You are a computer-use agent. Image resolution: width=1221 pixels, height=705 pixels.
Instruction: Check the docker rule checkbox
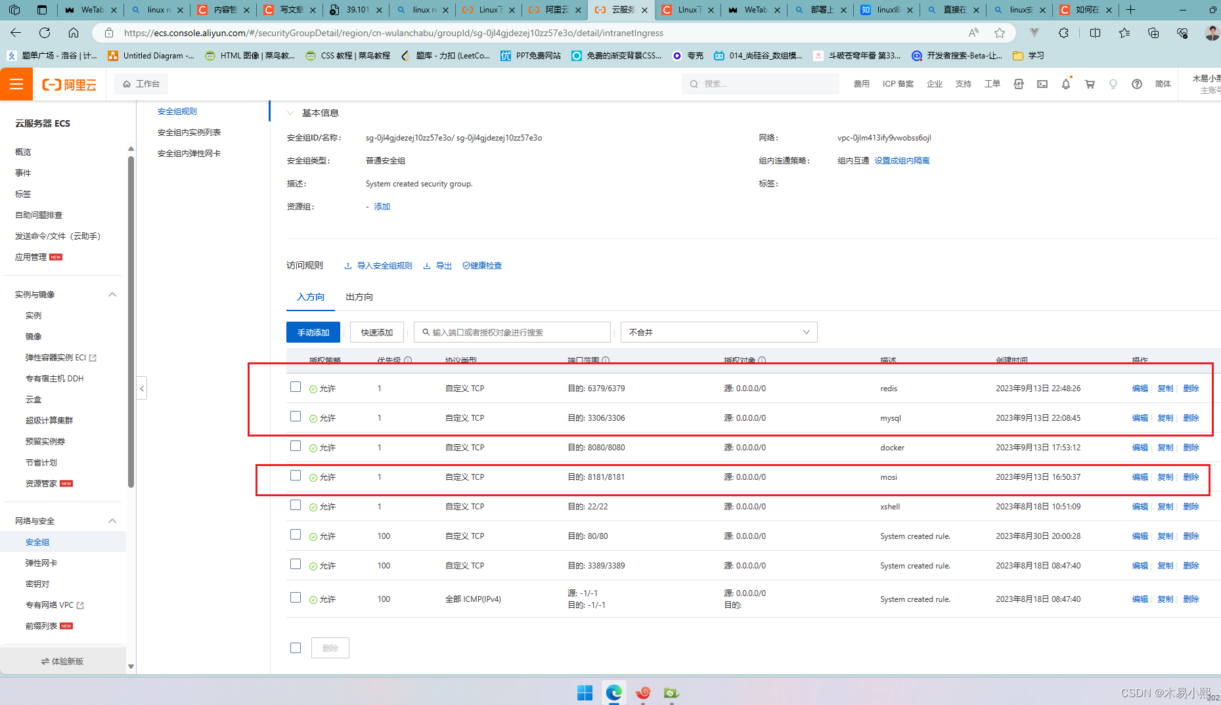pyautogui.click(x=296, y=446)
